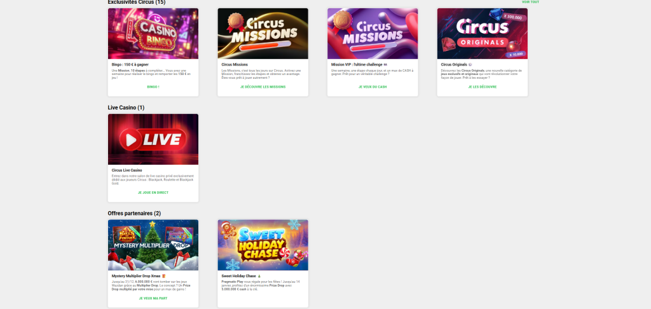
Task: Select 'Mystery Multiplier Drop Xmas' title
Action: tap(136, 276)
